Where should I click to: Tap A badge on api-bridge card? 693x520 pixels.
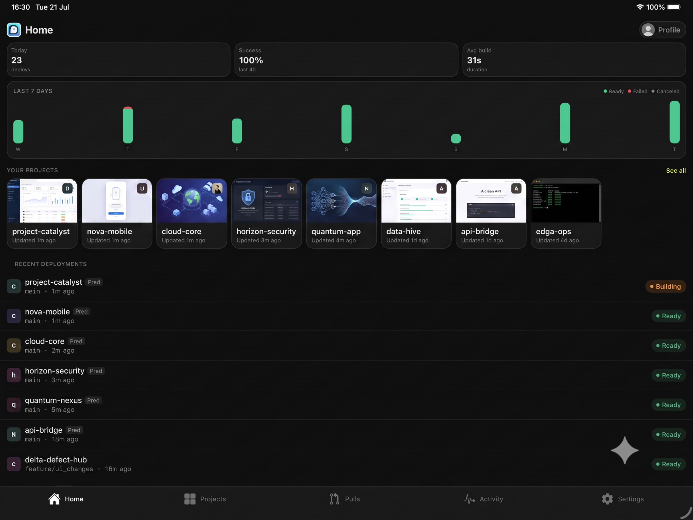point(516,188)
